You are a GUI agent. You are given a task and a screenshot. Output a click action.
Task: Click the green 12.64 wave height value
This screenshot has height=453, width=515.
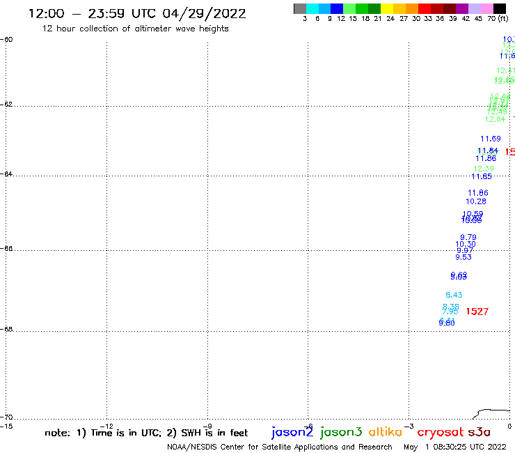tap(495, 119)
